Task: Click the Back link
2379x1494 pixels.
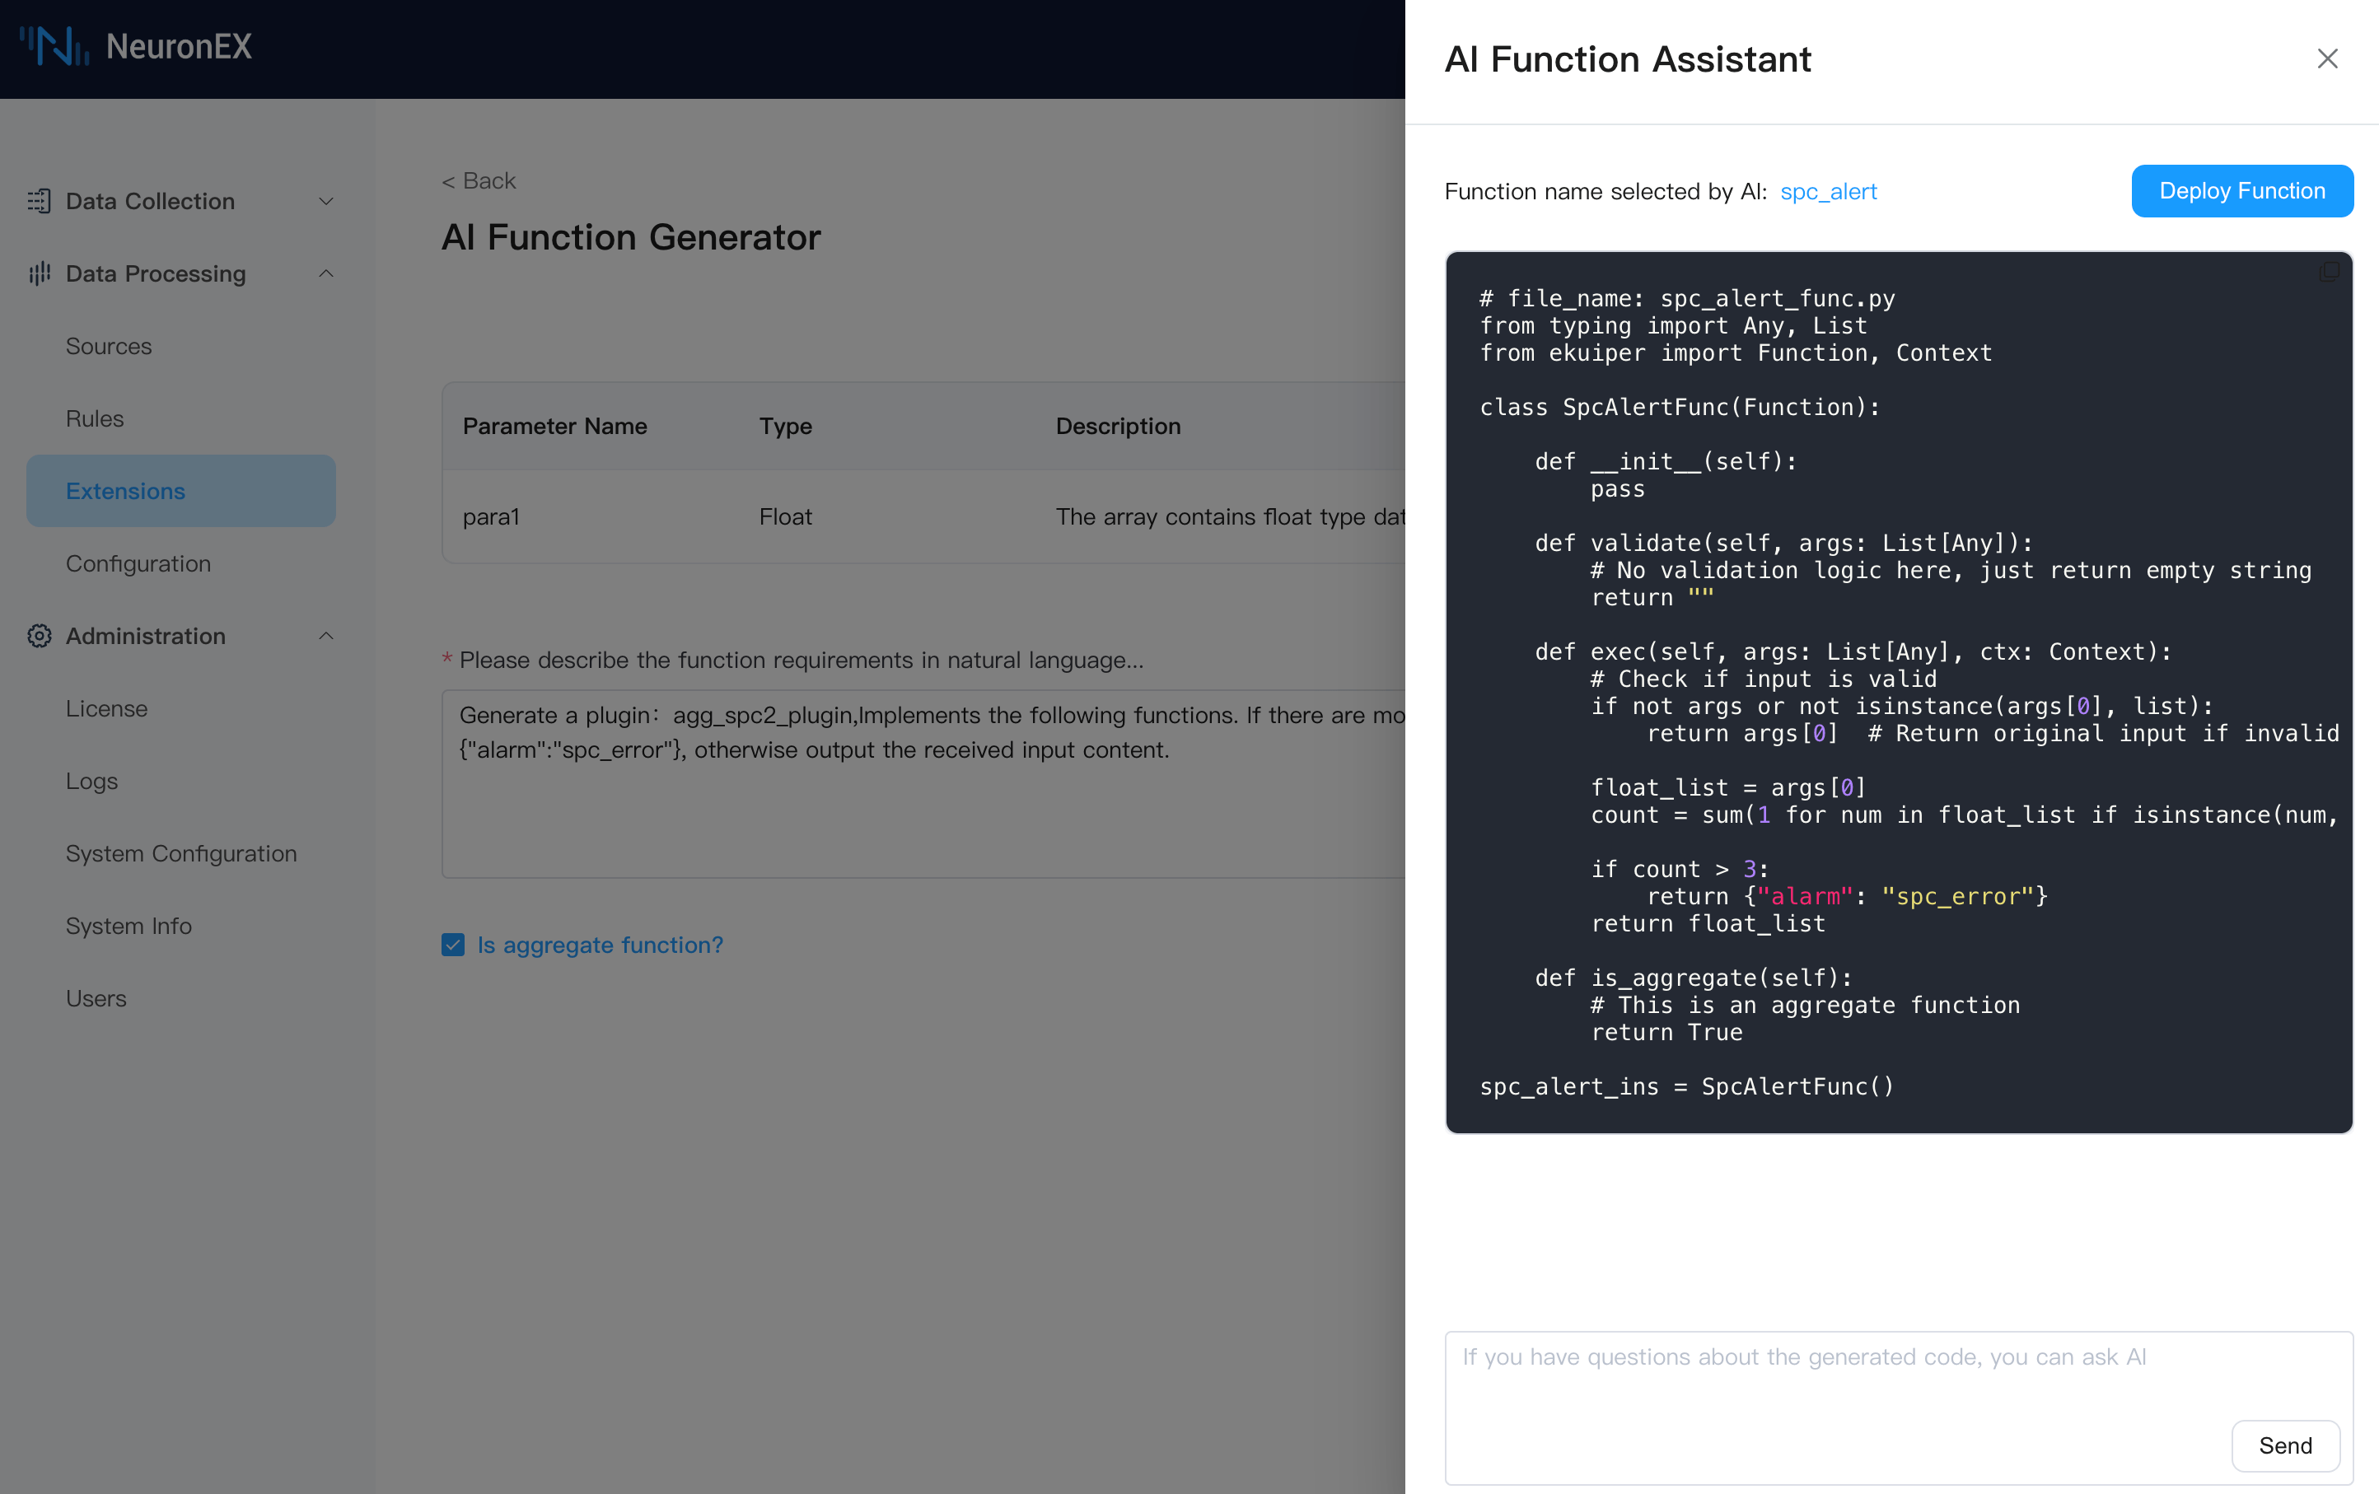Action: pyautogui.click(x=479, y=180)
